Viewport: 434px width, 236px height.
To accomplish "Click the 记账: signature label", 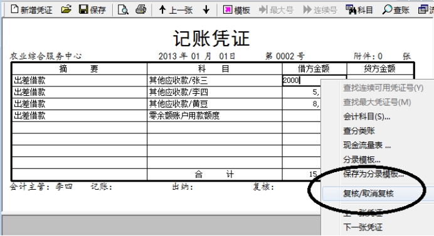I will click(102, 187).
